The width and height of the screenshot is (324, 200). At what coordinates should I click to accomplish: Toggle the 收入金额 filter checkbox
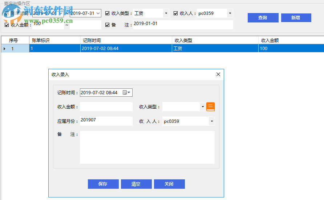(7, 25)
